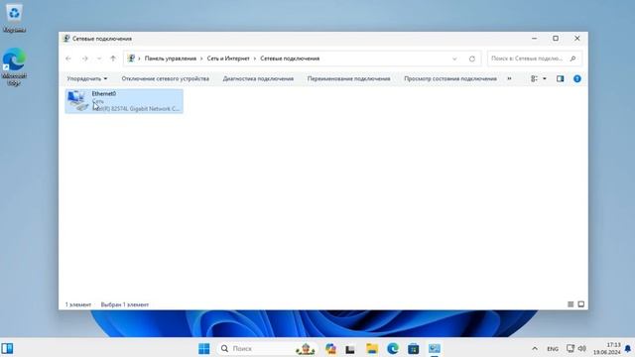This screenshot has height=357, width=635.
Task: Click the ENG language indicator
Action: 553,349
